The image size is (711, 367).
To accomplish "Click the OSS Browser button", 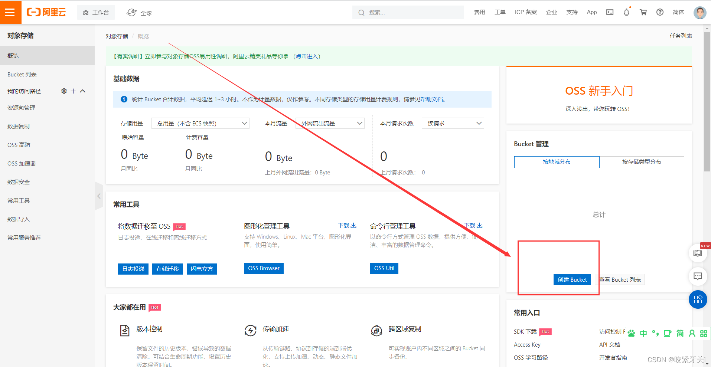I will [x=264, y=268].
